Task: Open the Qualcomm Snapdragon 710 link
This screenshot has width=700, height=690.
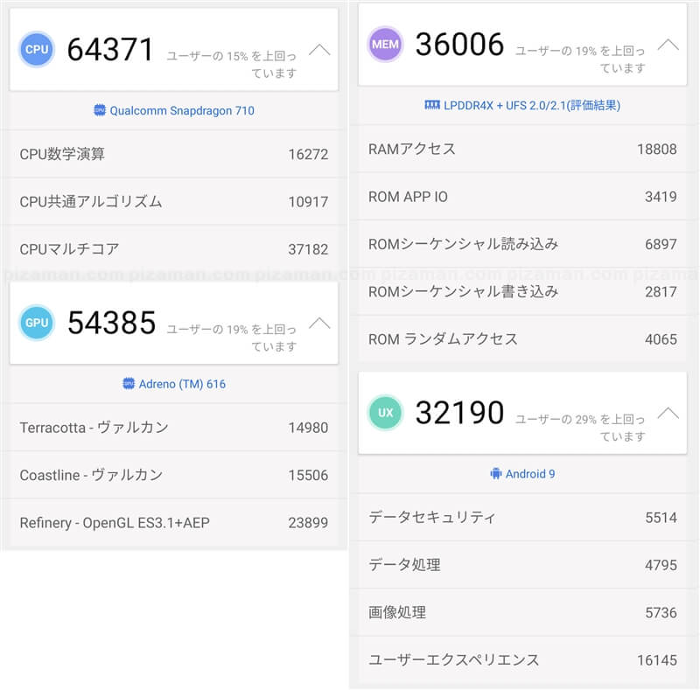Action: tap(182, 111)
